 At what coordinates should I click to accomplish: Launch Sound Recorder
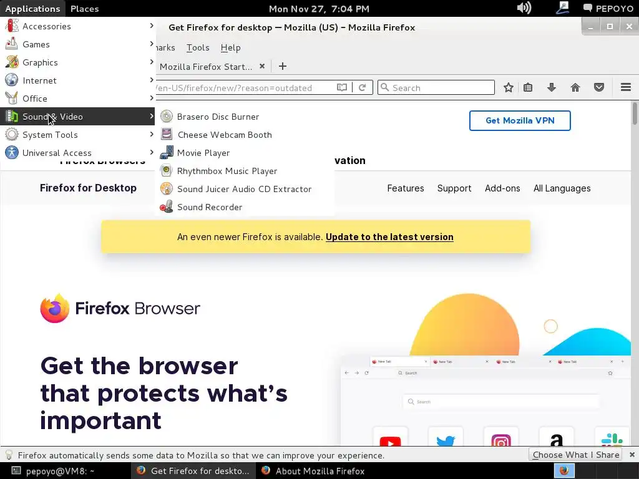tap(245, 207)
